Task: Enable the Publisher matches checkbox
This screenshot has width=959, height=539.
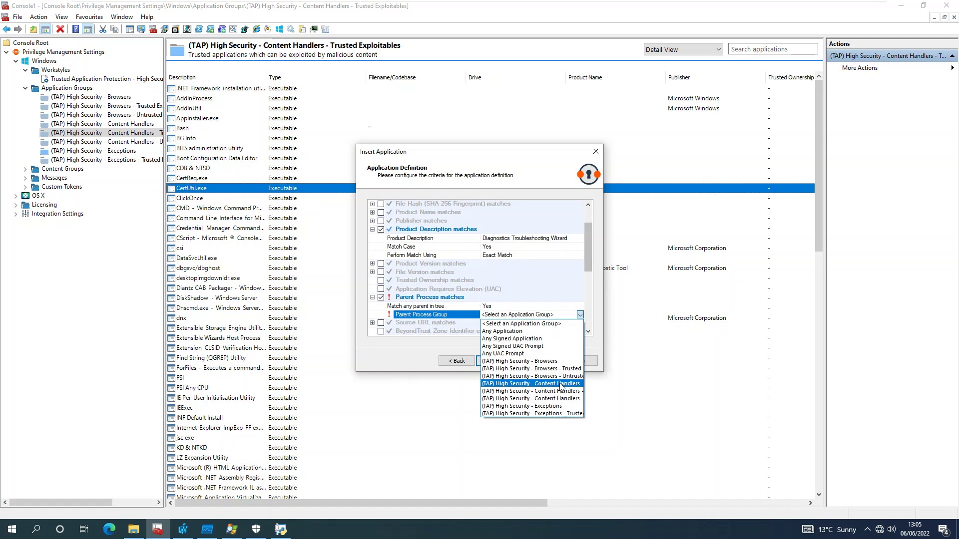Action: 381,221
